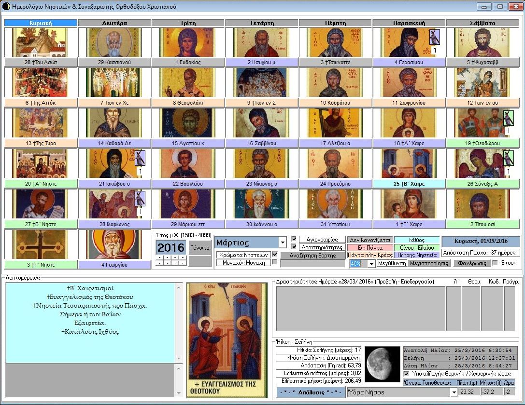Check the Έτους checkbox
This screenshot has width=525, height=405.
495,263
